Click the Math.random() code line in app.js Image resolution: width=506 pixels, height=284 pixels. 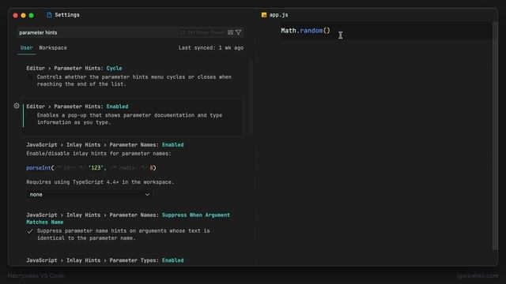(x=305, y=31)
